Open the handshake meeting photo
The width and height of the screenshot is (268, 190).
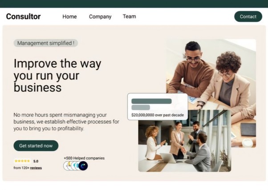(x=185, y=141)
